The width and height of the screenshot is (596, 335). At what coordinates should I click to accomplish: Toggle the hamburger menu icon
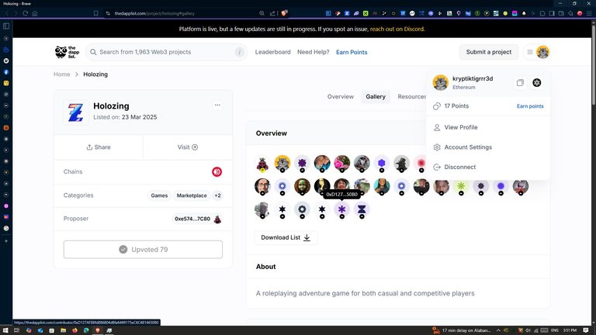pos(530,52)
